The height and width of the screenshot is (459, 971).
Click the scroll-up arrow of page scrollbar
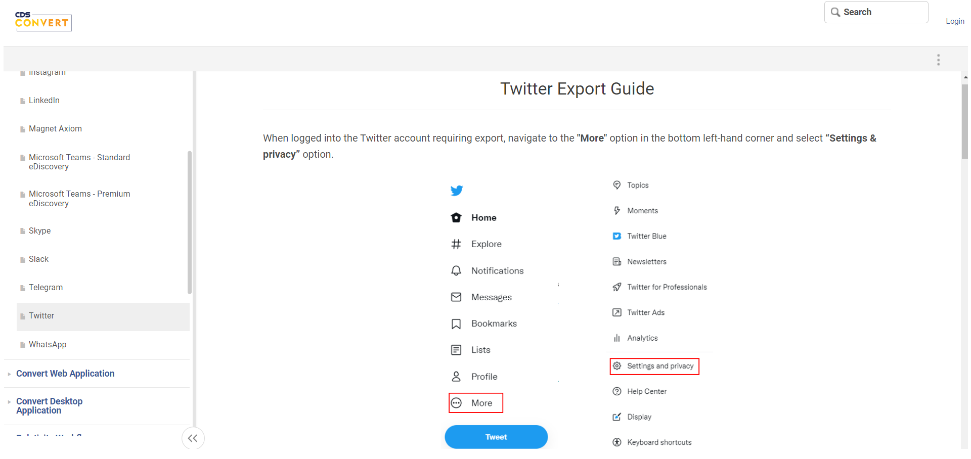click(x=965, y=77)
